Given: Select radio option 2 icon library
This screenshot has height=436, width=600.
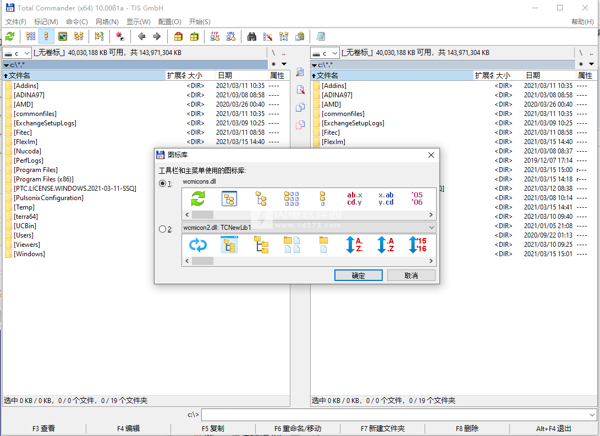Looking at the screenshot, I should 162,229.
